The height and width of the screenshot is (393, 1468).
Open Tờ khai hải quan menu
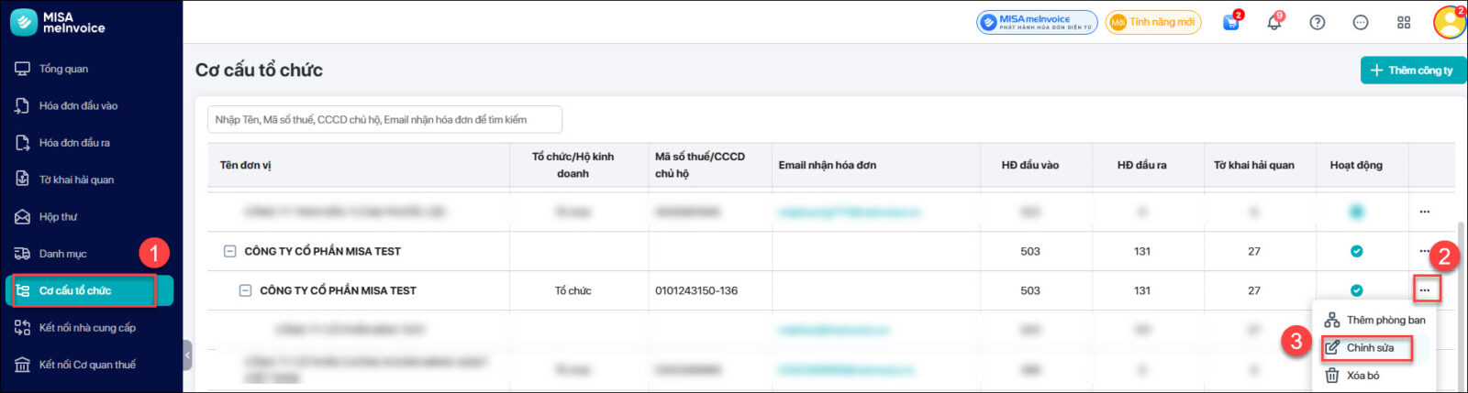[x=76, y=180]
